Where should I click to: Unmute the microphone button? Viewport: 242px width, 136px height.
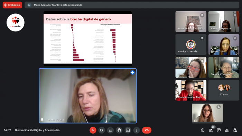point(93,130)
